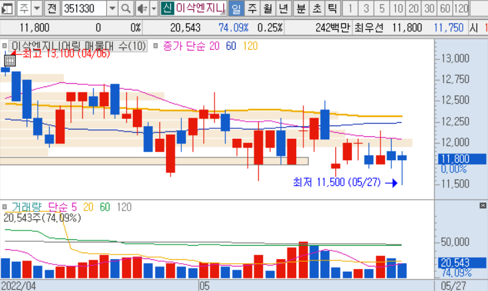Click the green 신 badge icon
The height and width of the screenshot is (291, 488).
(167, 9)
